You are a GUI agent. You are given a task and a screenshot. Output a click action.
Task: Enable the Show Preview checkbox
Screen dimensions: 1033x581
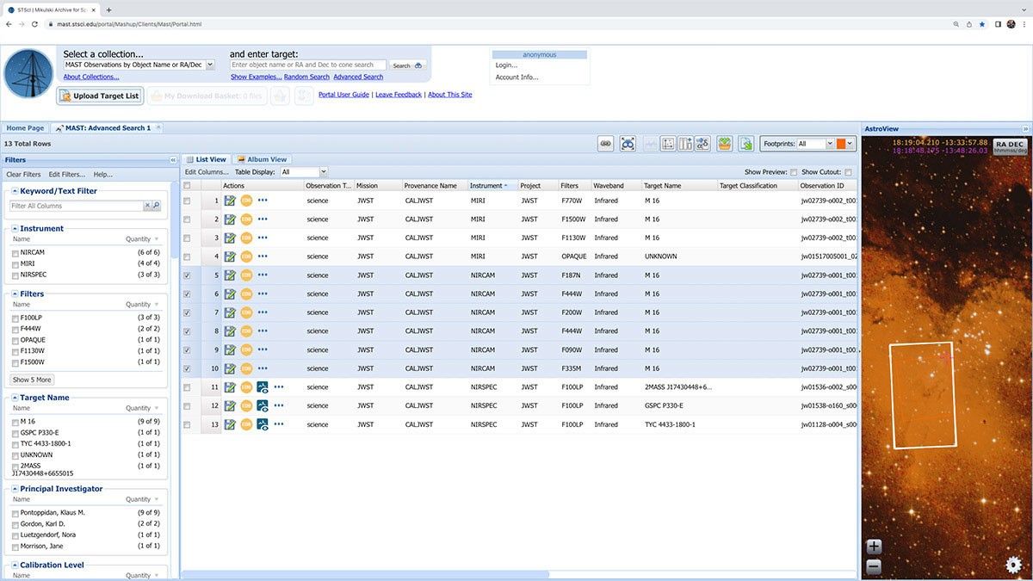coord(794,172)
